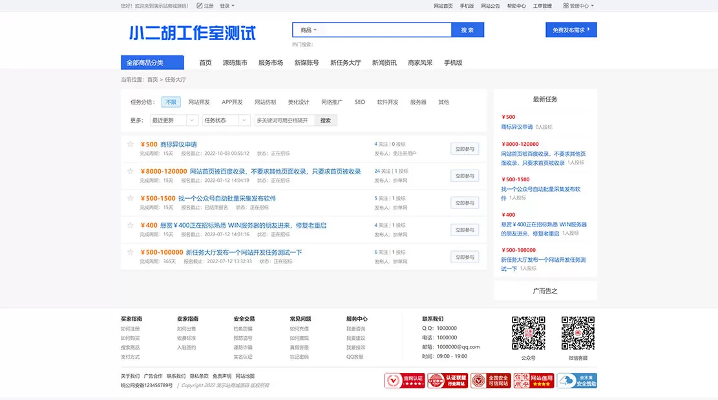
Task: Open the 登录 dropdown
Action: pos(227,6)
